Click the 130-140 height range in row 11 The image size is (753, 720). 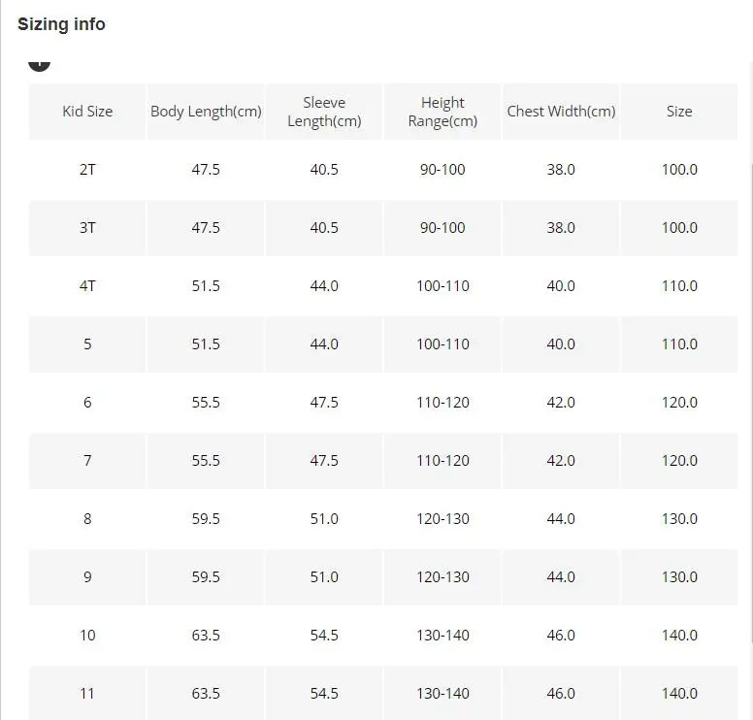tap(442, 693)
